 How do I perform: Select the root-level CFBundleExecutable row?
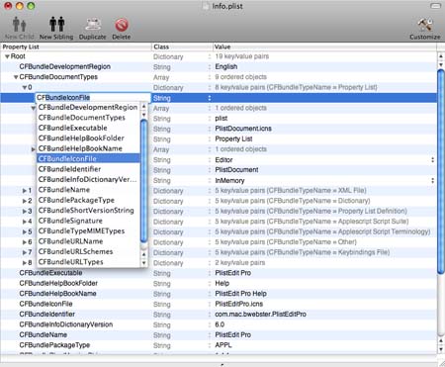coord(219,273)
